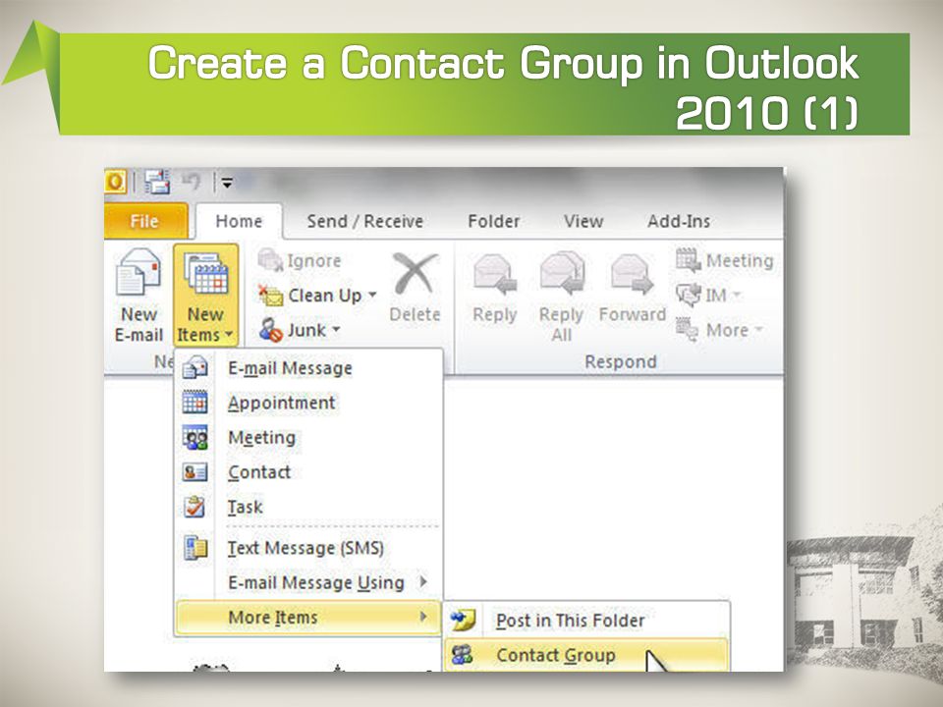Click the Text Message (SMS) icon
943x707 pixels.
pyautogui.click(x=195, y=548)
